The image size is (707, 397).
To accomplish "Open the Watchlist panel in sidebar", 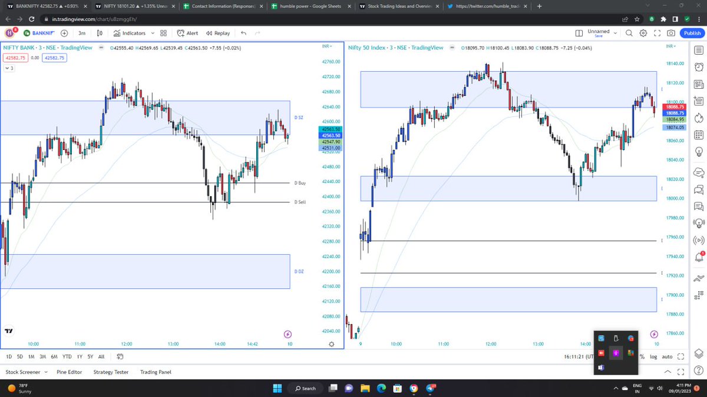I will pos(699,51).
